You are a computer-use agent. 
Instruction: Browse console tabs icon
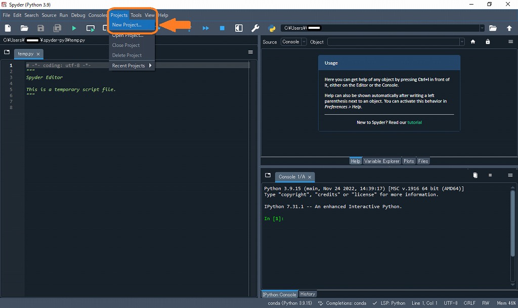point(268,175)
